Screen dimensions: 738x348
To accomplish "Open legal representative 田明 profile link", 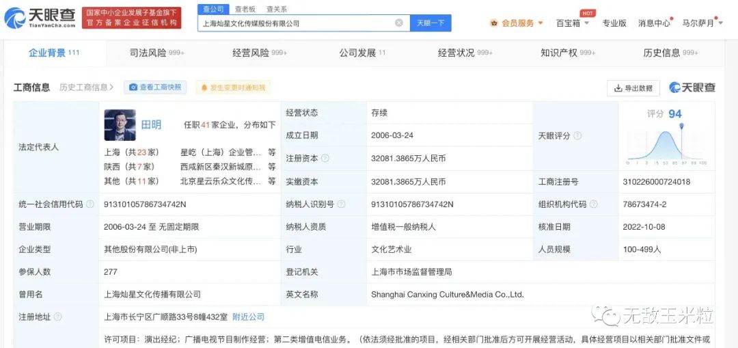I will click(151, 124).
